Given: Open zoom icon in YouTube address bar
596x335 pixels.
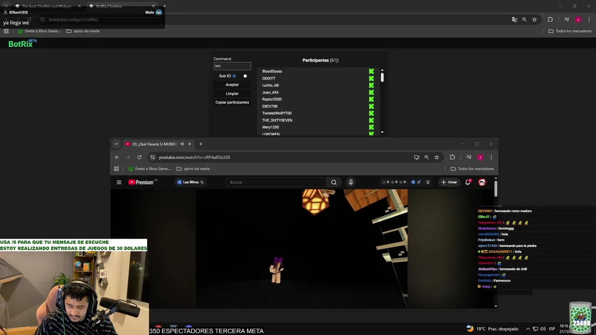Looking at the screenshot, I should click(427, 157).
